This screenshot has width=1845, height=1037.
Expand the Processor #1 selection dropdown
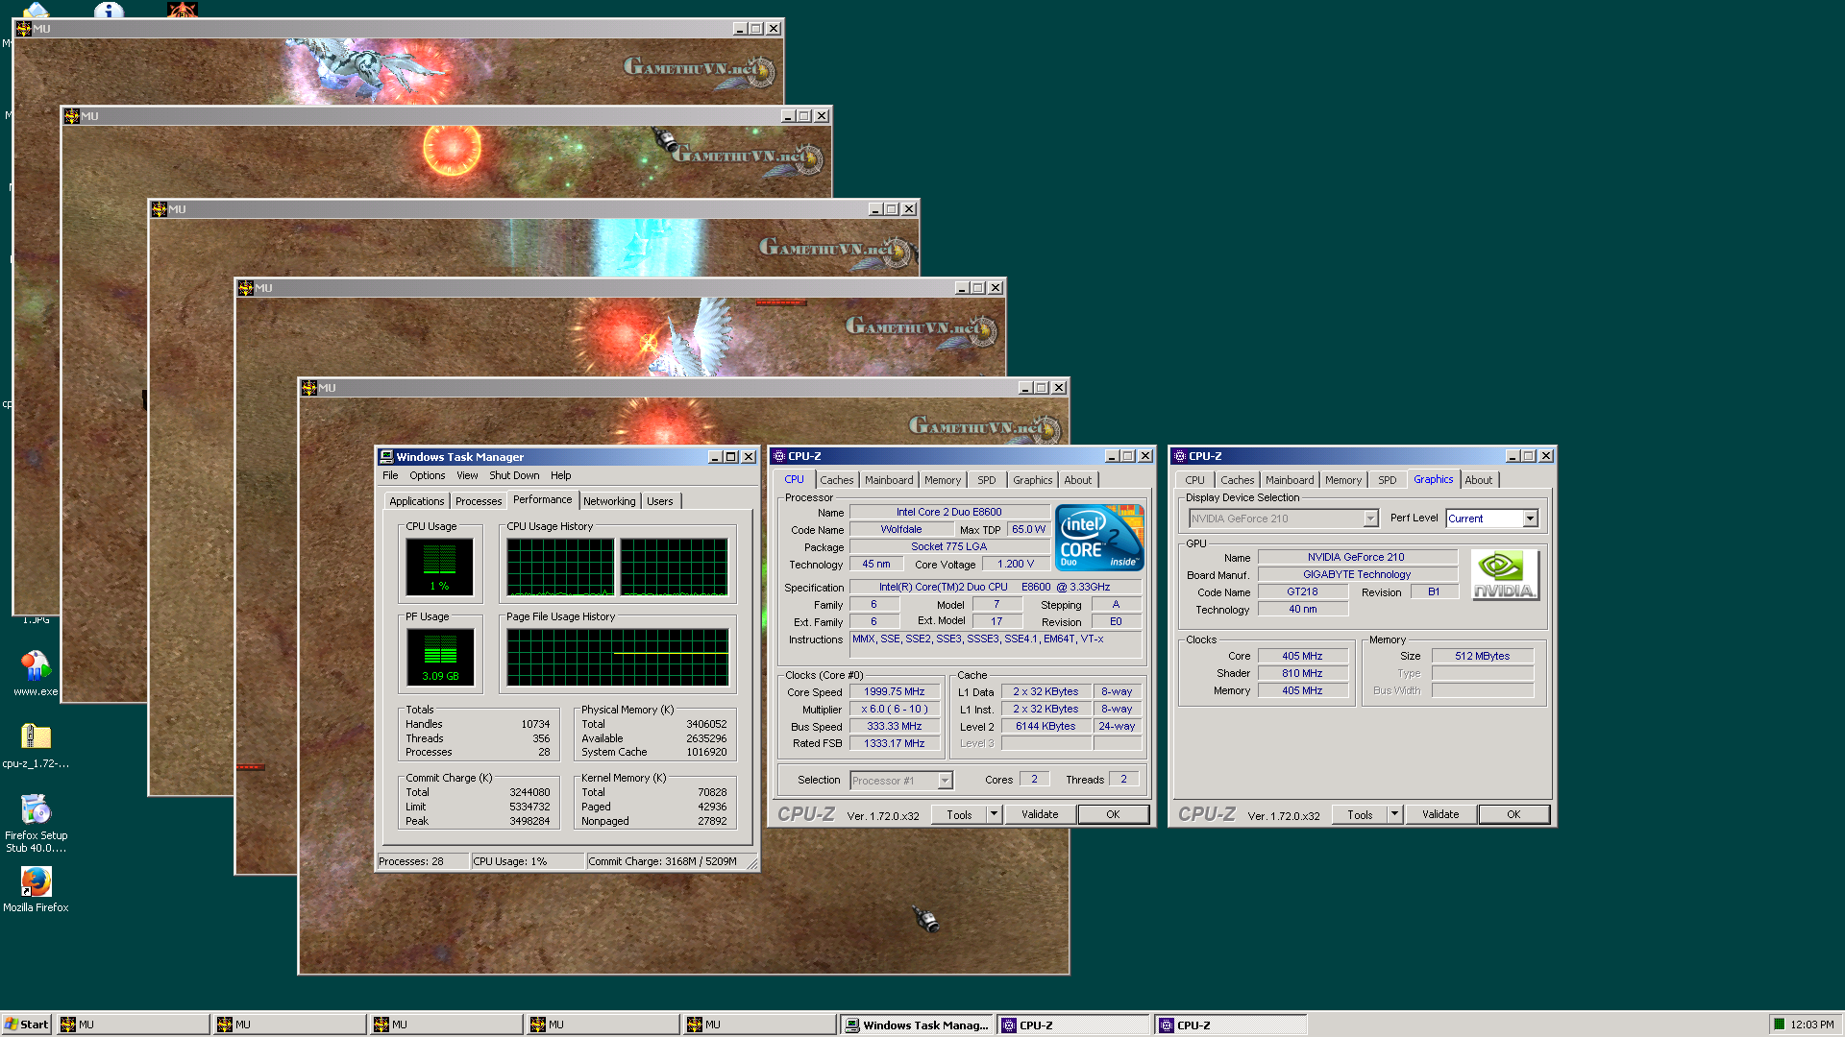(x=945, y=781)
